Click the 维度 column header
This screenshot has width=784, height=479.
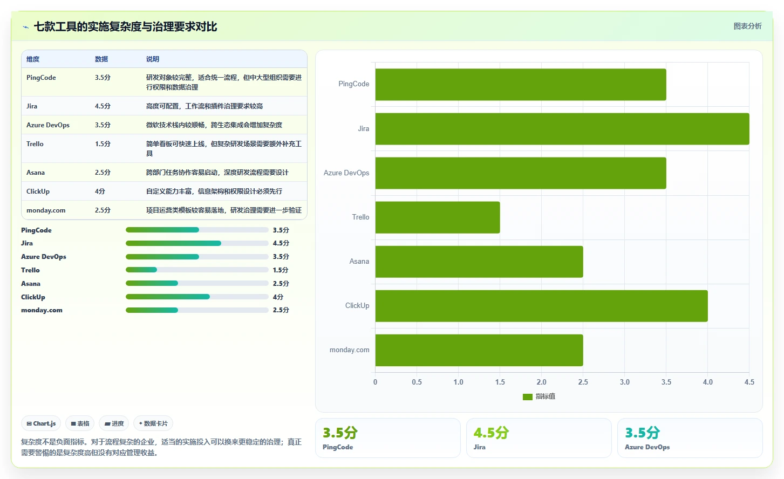coord(33,59)
